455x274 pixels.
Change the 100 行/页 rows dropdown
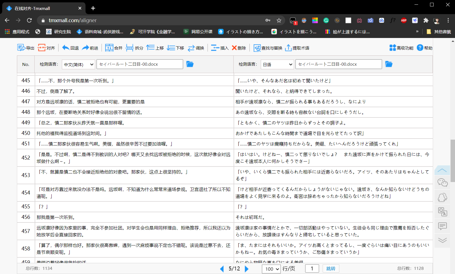coord(271,269)
